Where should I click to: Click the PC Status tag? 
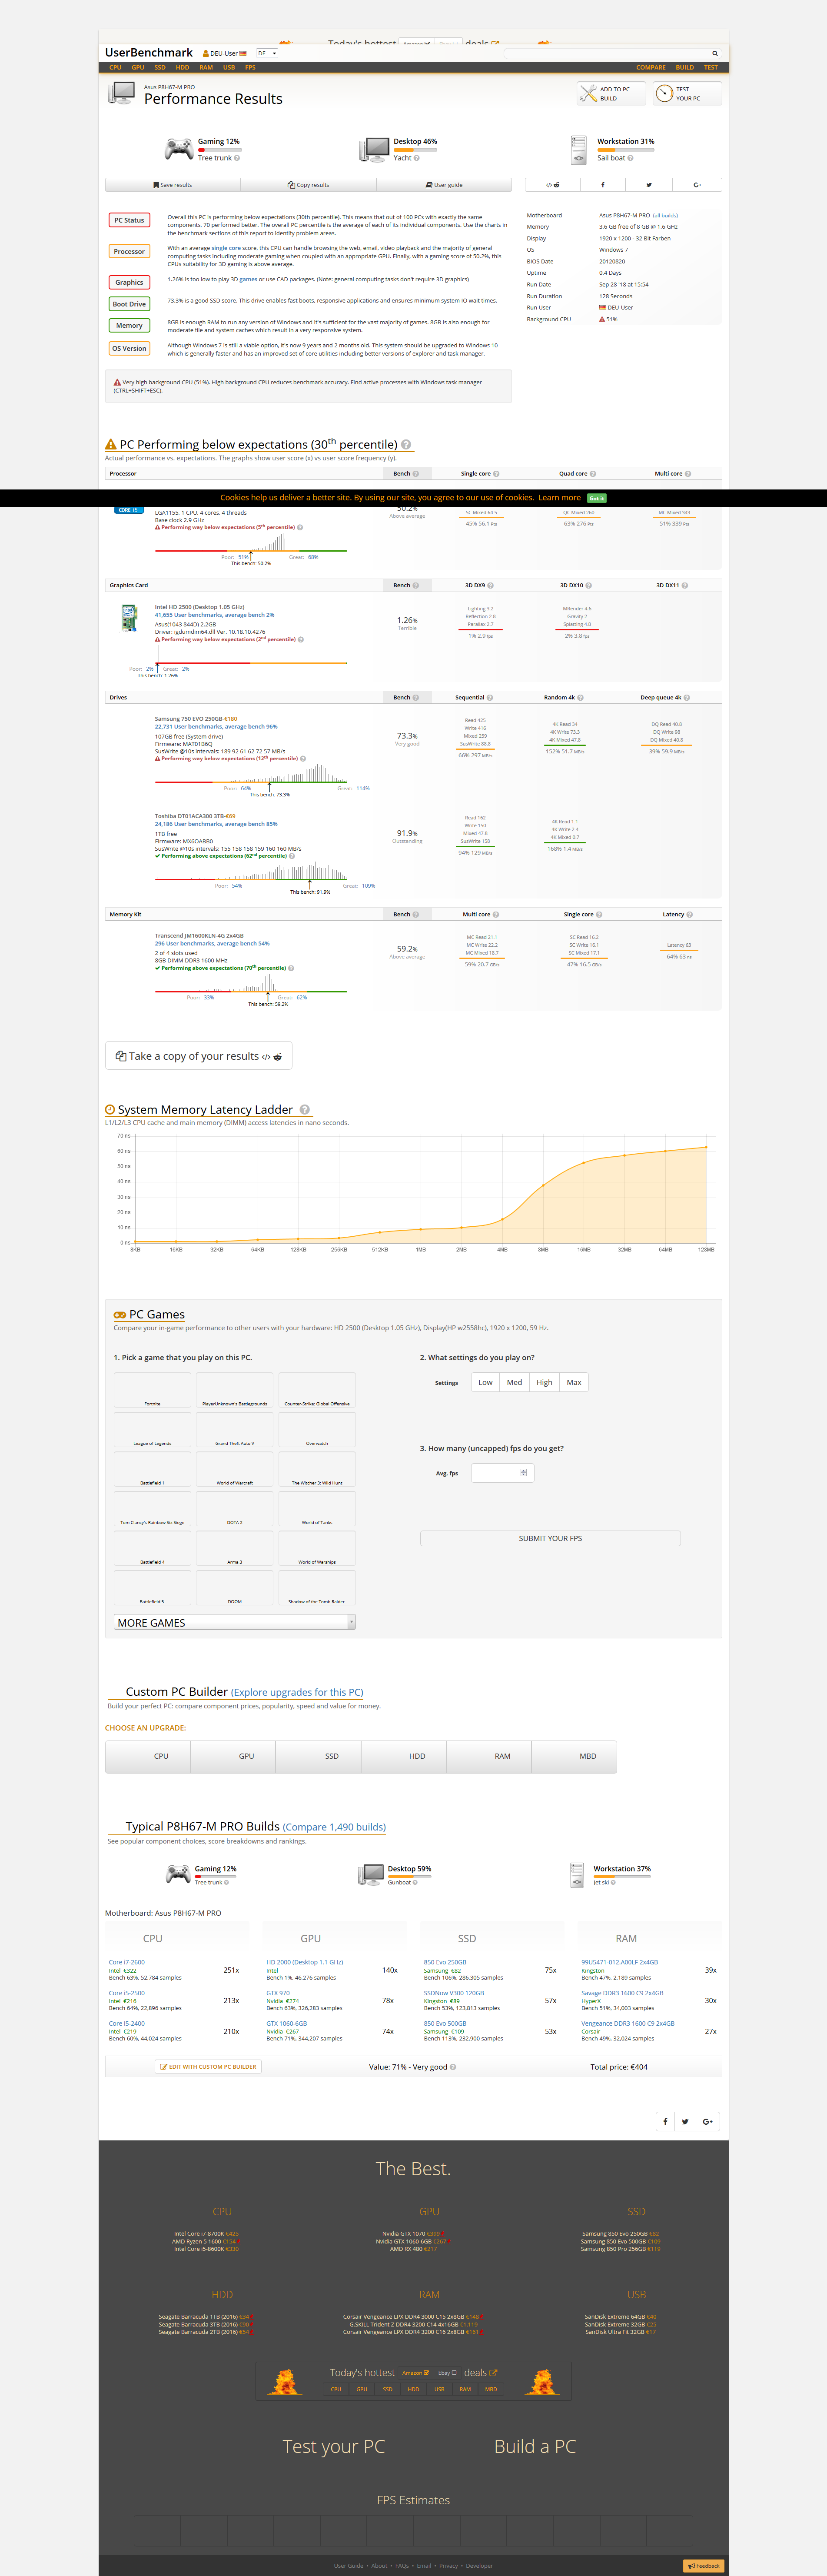click(129, 220)
